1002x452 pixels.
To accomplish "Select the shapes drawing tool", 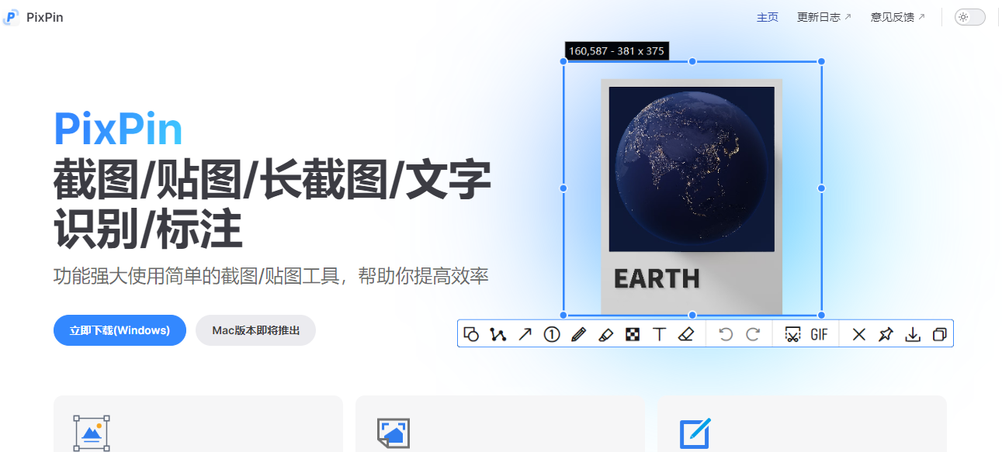I will coord(471,334).
